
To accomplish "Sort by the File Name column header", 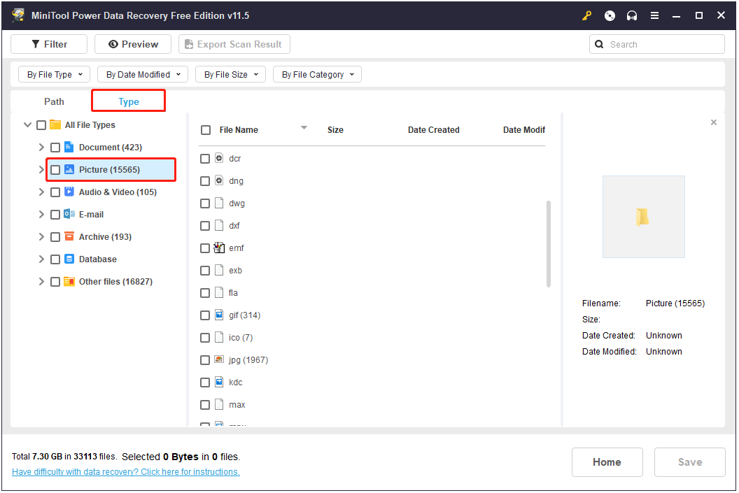I will tap(239, 130).
